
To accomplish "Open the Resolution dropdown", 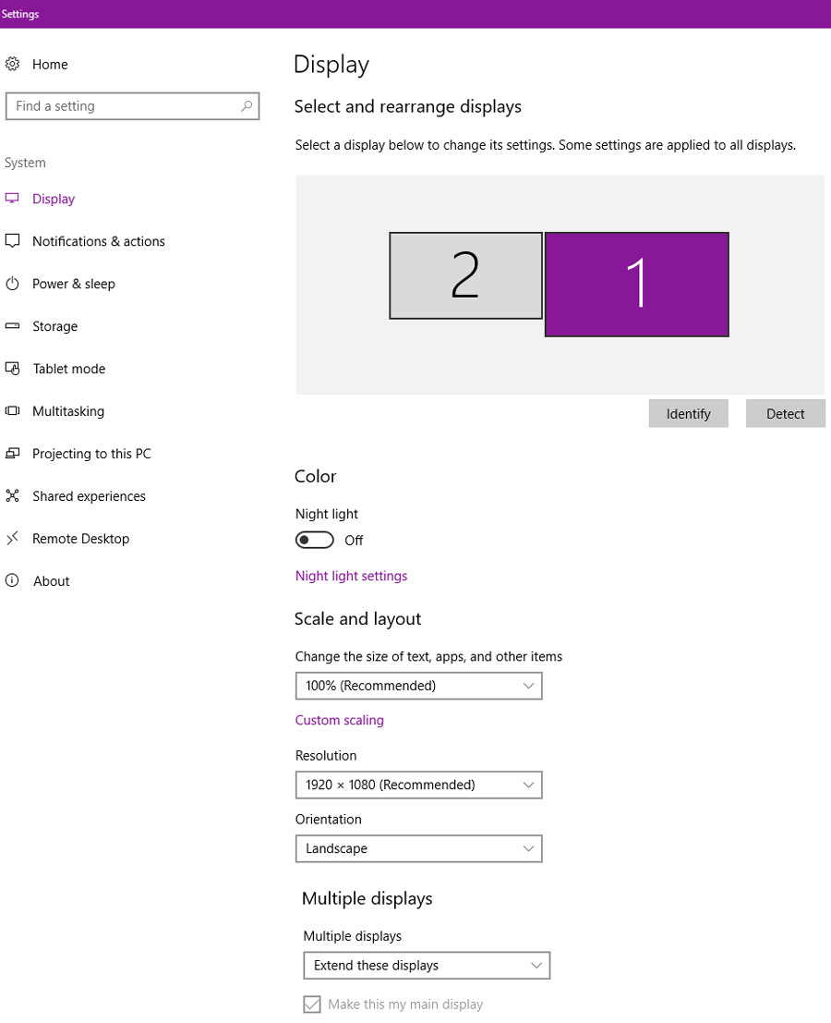I will (x=418, y=785).
